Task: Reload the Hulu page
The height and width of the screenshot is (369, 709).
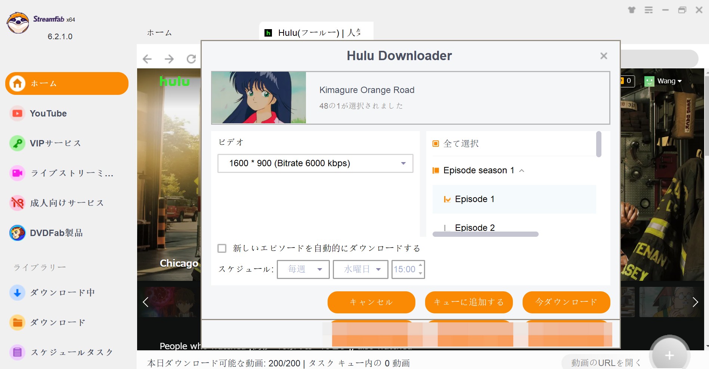Action: coord(191,59)
